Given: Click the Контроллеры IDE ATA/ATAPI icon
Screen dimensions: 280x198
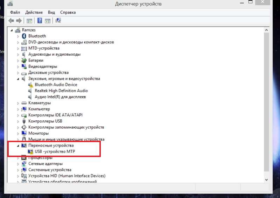Looking at the screenshot, I should click(24, 115).
